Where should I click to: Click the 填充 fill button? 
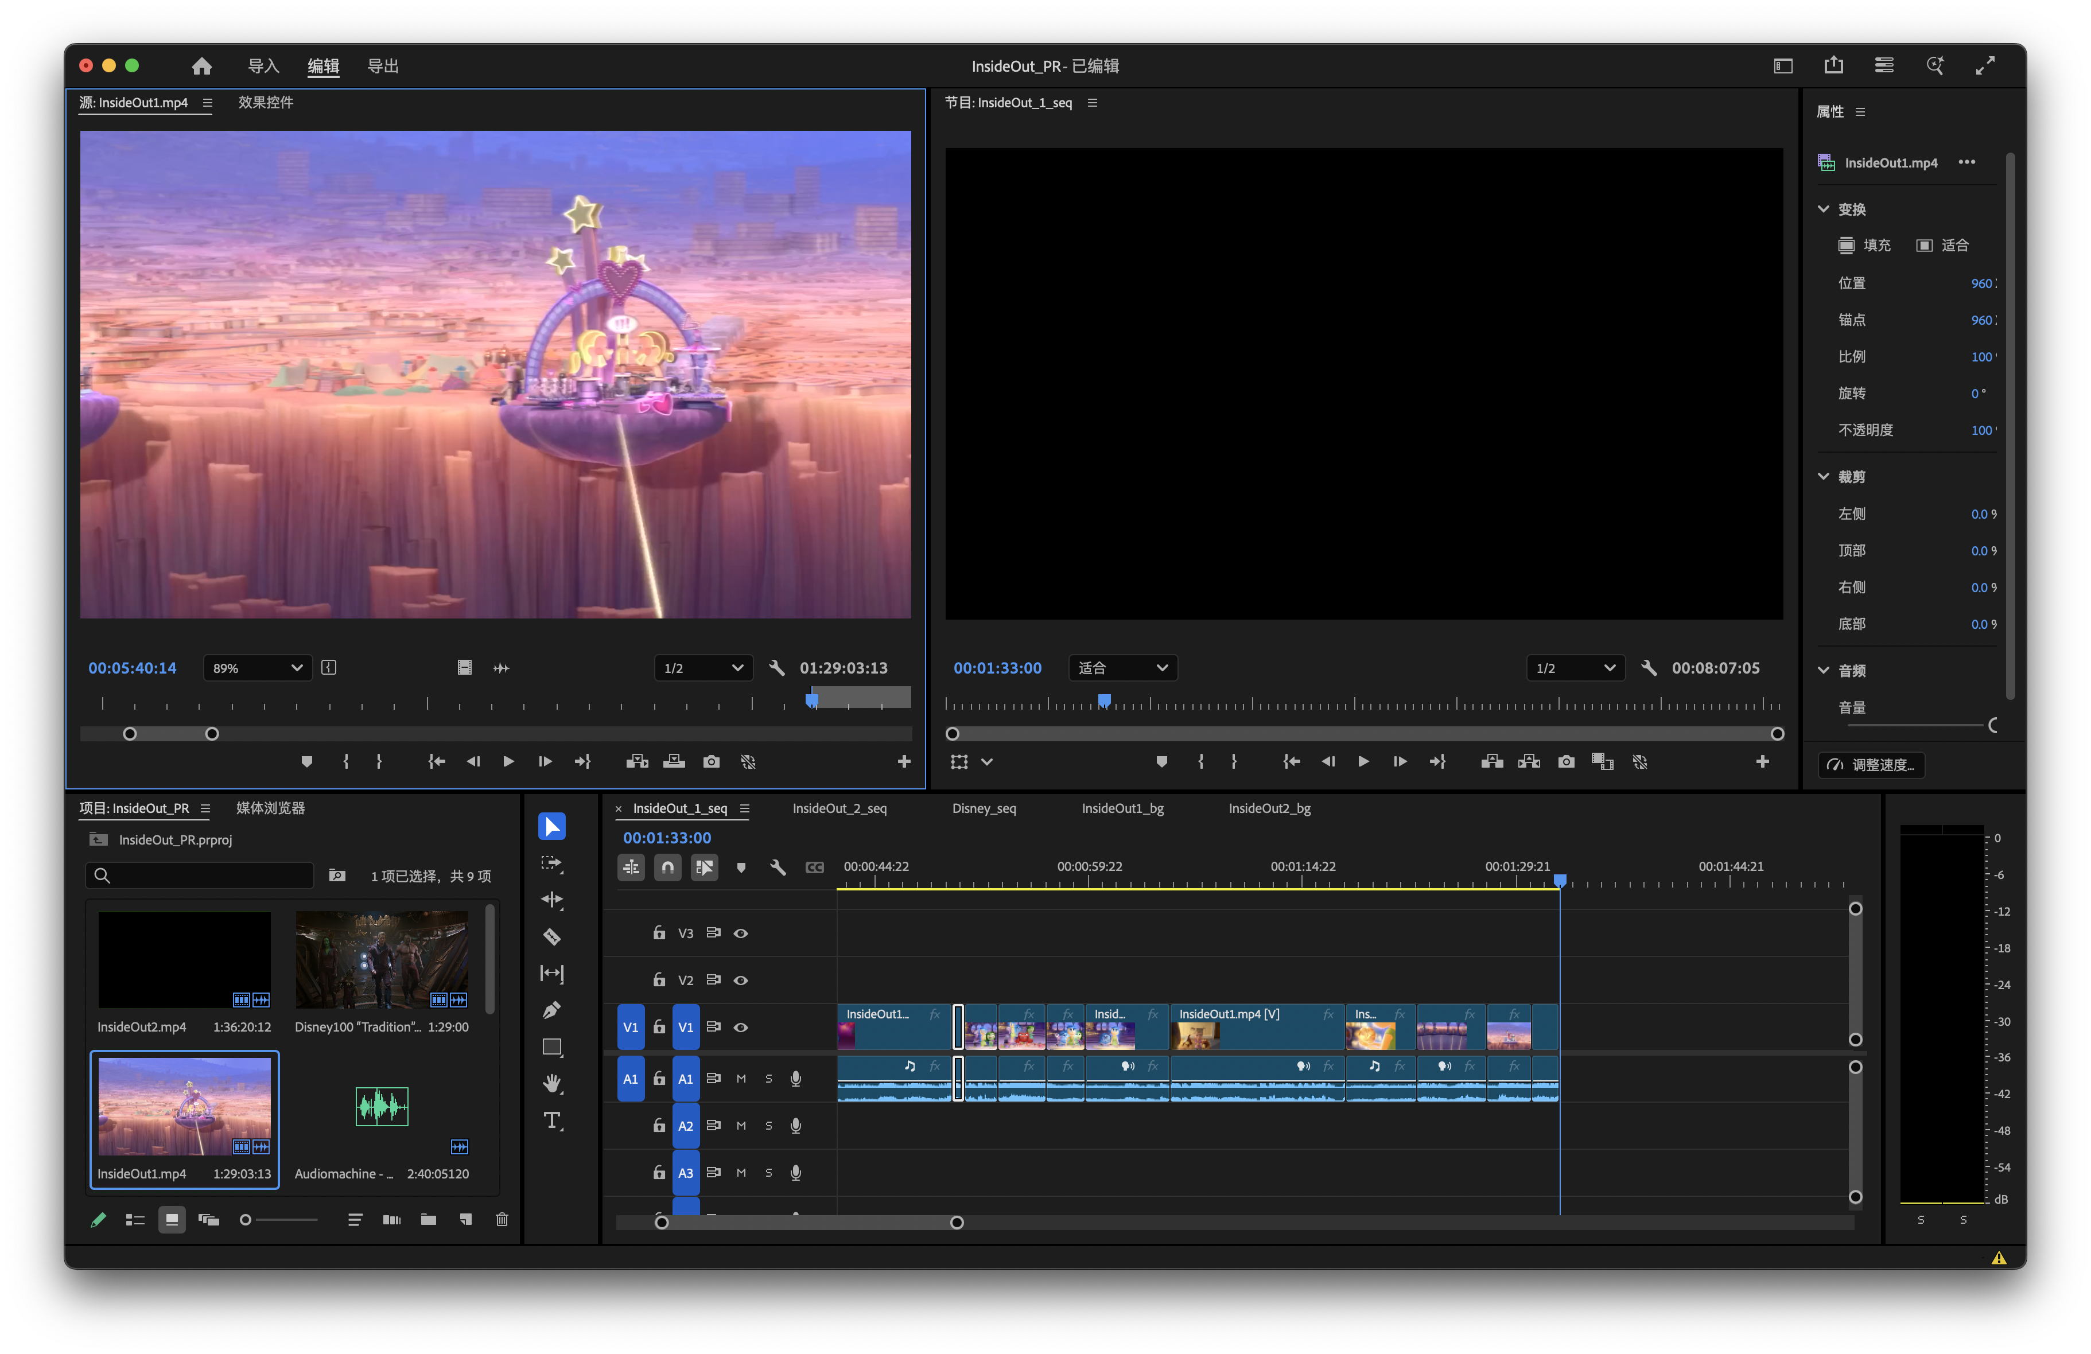point(1864,245)
